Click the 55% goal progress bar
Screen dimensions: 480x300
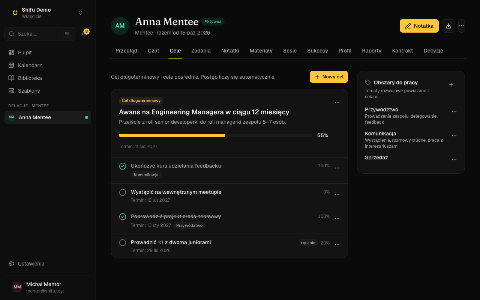[x=216, y=135]
